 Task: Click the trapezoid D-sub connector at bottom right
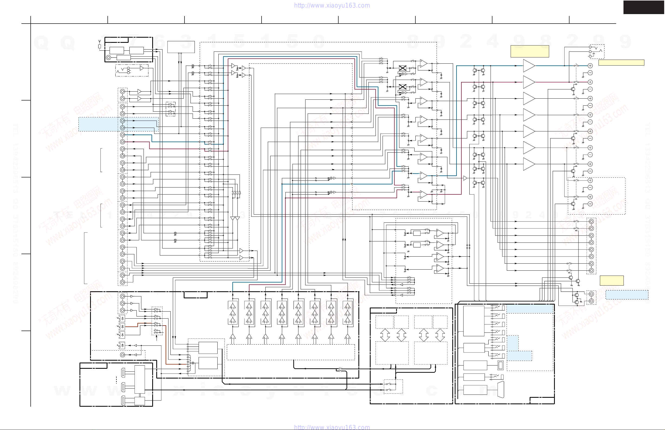coord(501,390)
